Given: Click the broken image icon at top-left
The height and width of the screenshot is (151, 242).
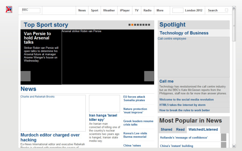Looking at the screenshot, I should tap(9, 9).
